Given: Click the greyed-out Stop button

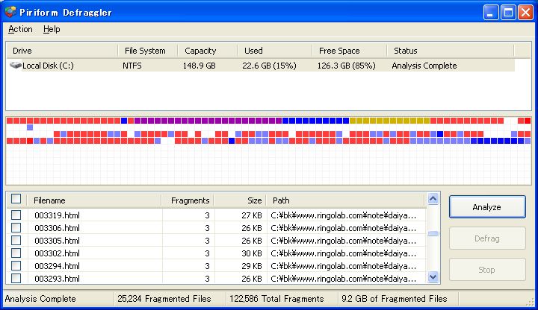Looking at the screenshot, I should (x=487, y=270).
